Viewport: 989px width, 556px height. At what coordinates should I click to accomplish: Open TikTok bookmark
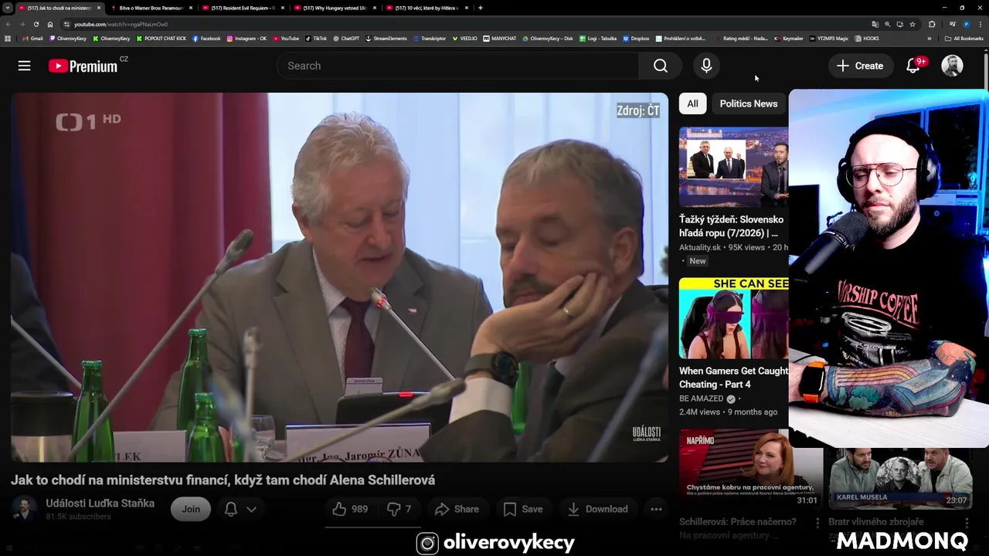pos(316,39)
